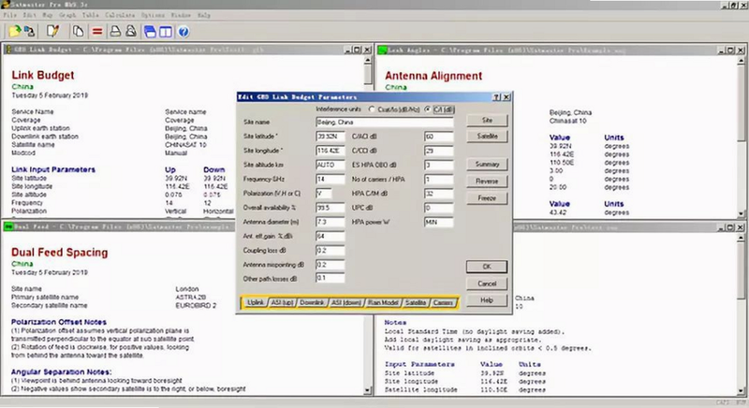The image size is (749, 408).
Task: Click the Freeze button
Action: pos(487,198)
